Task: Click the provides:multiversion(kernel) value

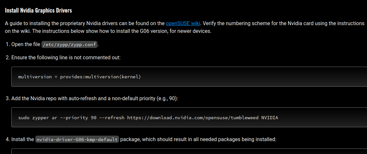Action: tap(101, 77)
